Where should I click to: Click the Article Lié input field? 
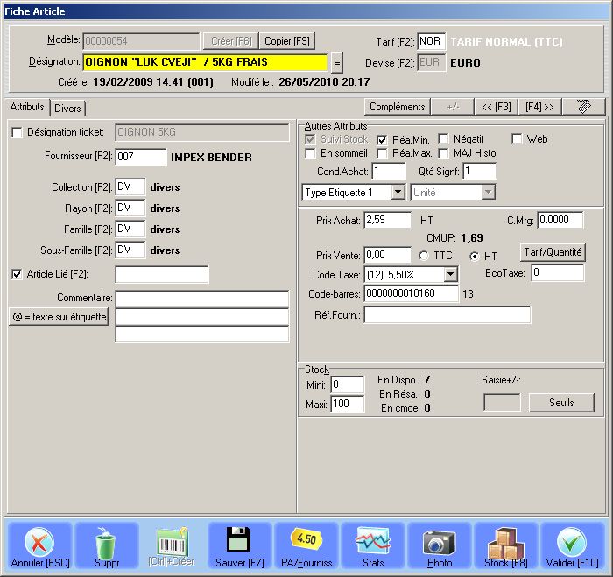[x=162, y=274]
